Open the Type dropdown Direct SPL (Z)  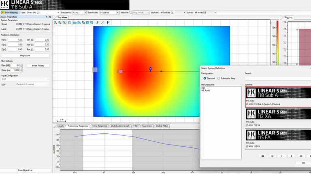click(x=43, y=12)
